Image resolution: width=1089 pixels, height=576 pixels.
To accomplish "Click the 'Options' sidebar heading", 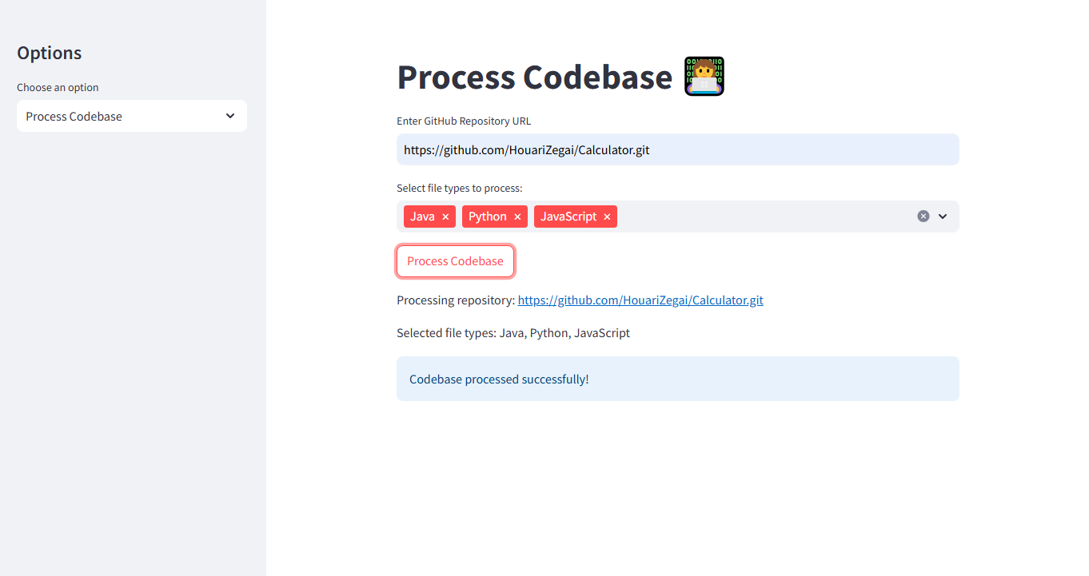I will tap(50, 53).
